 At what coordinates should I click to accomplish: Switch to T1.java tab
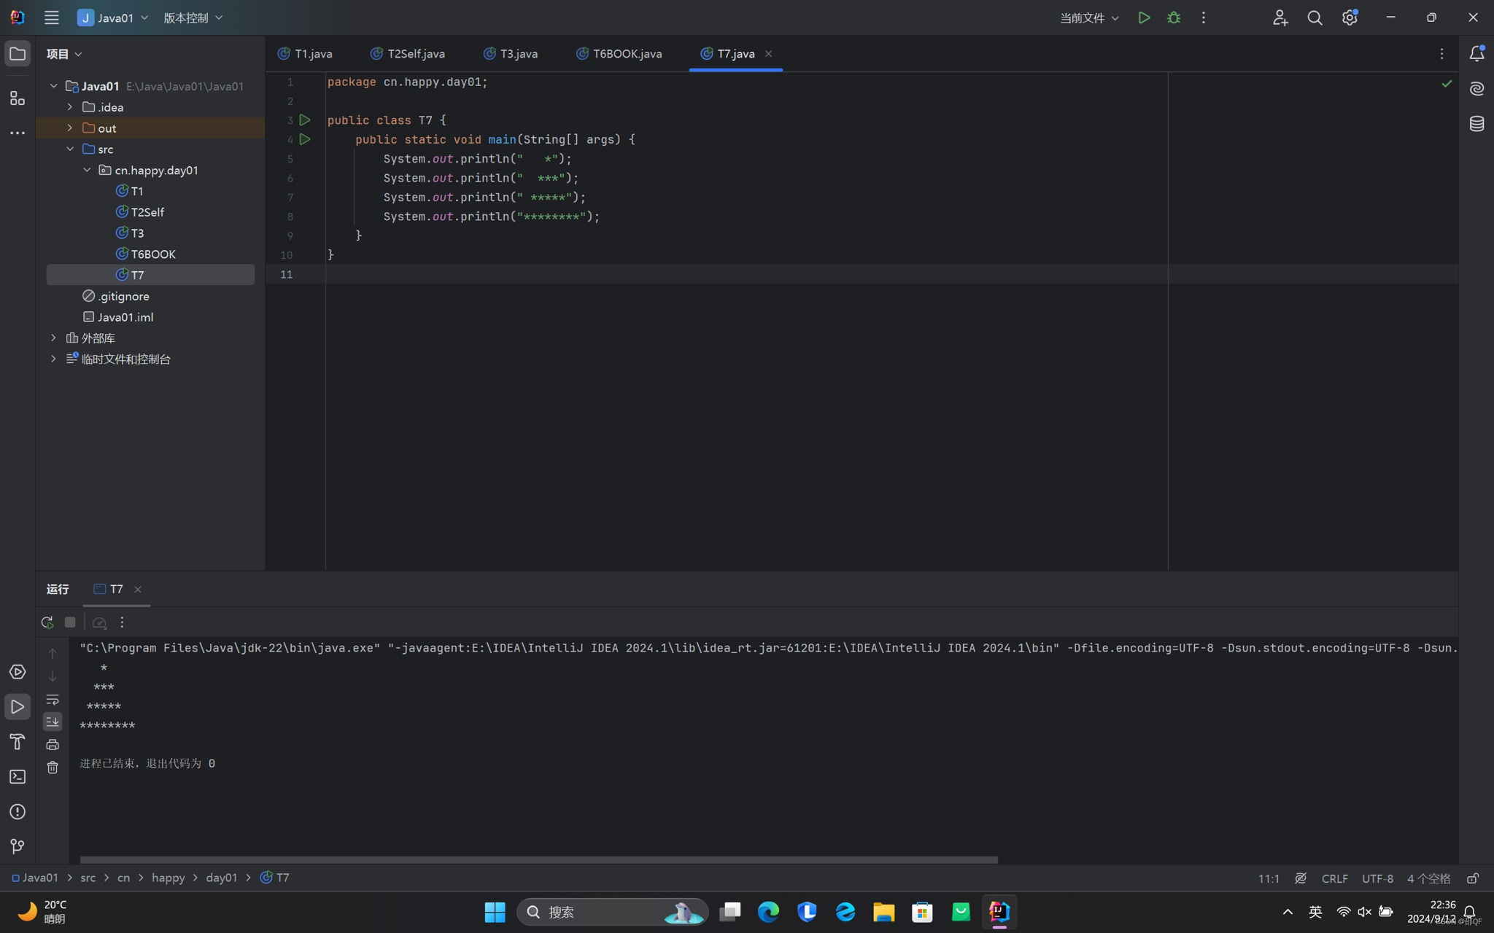305,53
